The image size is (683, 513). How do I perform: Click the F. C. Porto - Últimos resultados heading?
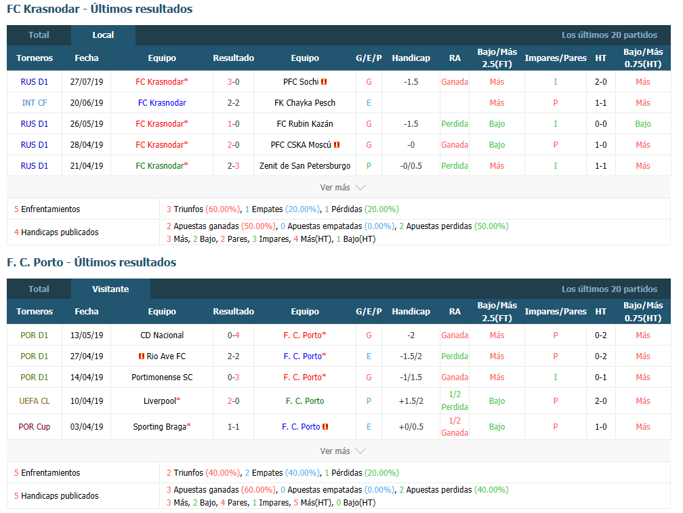point(91,262)
